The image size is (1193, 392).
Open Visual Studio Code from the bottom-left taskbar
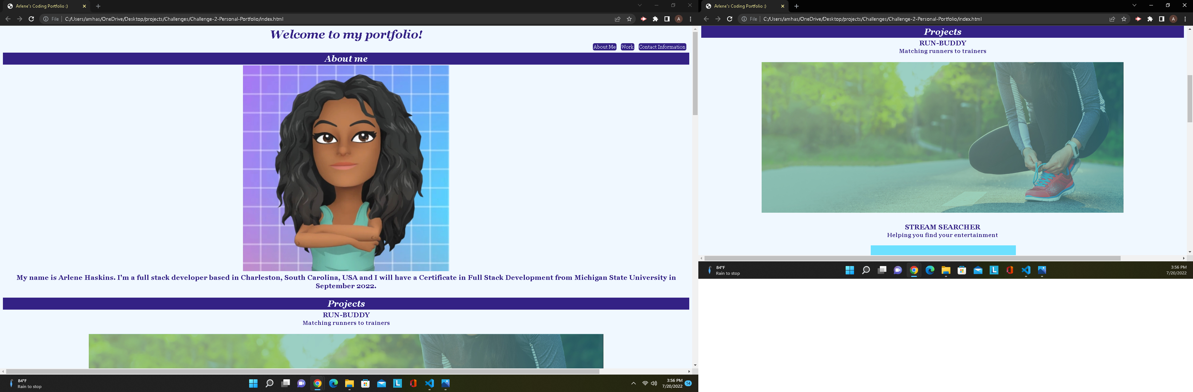pos(429,383)
